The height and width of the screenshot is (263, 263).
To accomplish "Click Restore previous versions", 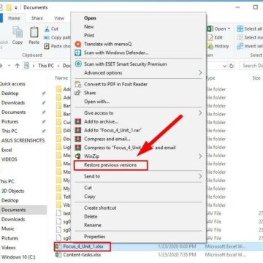I will tap(110, 165).
